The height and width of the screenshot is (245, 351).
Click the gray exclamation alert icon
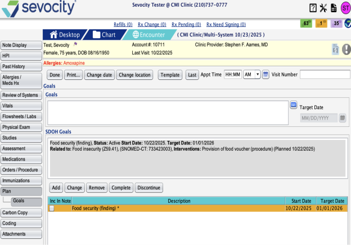346,49
